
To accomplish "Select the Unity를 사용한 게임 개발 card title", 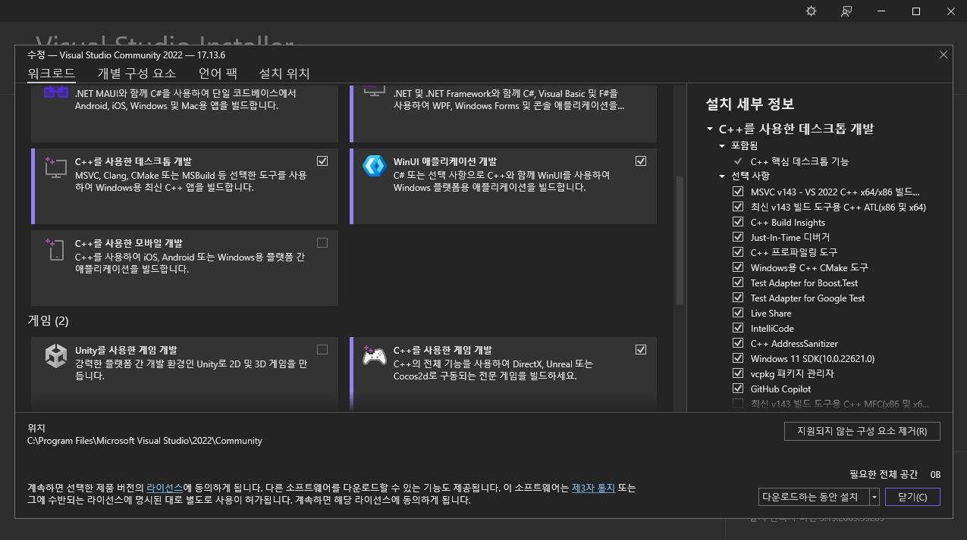I will (x=126, y=350).
